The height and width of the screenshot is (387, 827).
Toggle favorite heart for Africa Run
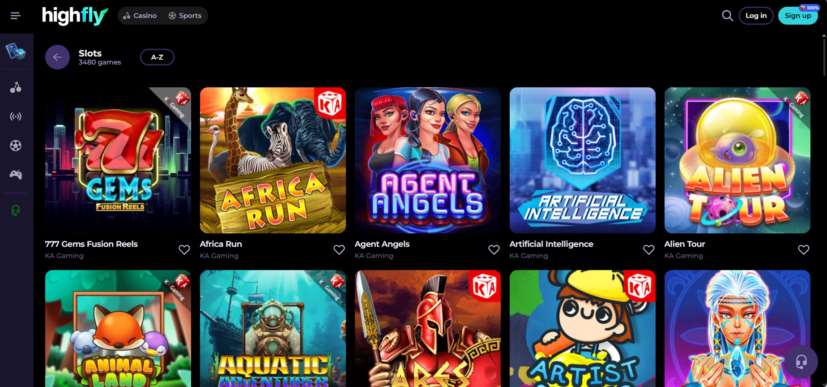tap(339, 249)
